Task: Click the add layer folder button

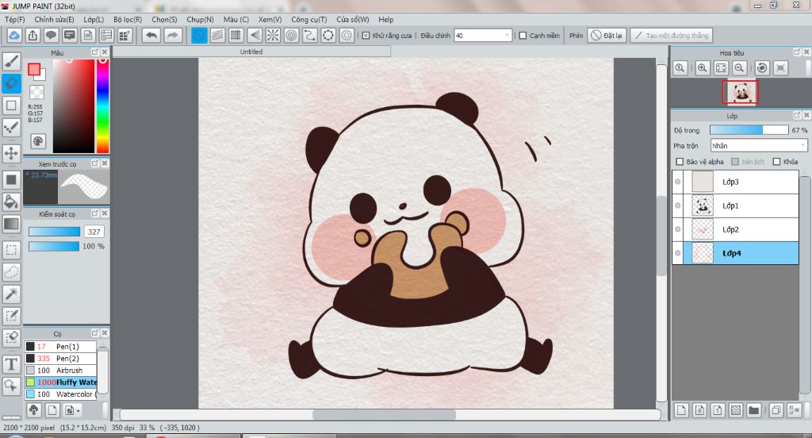Action: coord(754,410)
